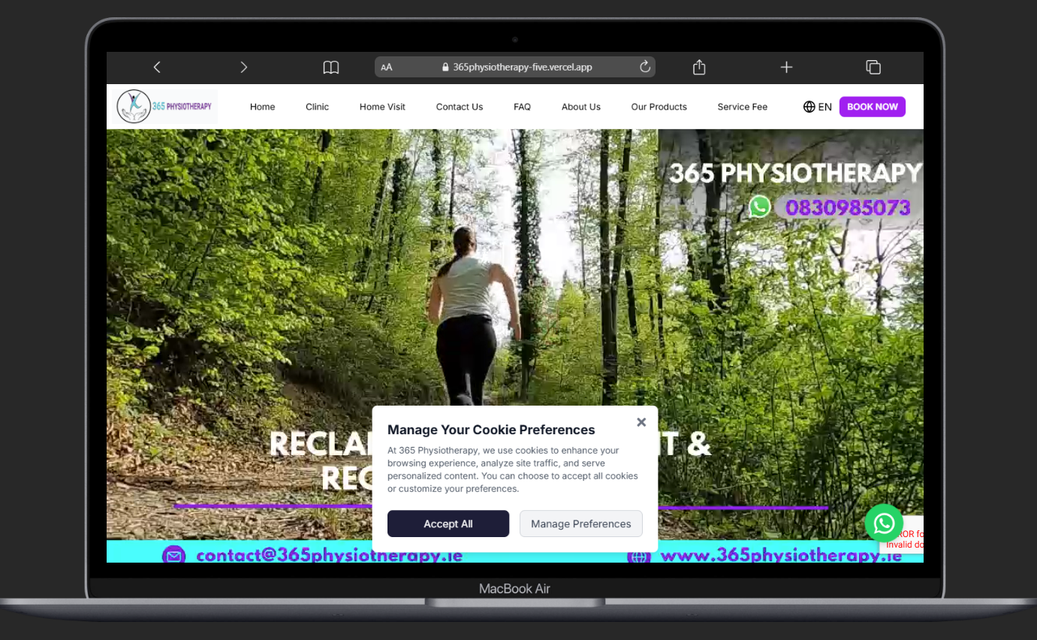Viewport: 1037px width, 640px height.
Task: Navigate to Service Fee page
Action: tap(742, 107)
